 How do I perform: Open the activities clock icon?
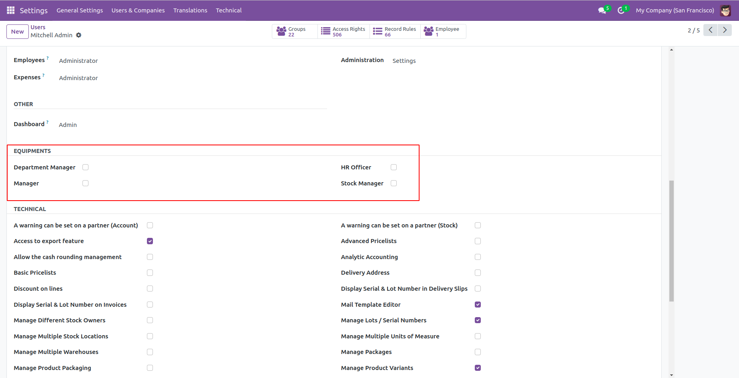point(621,10)
